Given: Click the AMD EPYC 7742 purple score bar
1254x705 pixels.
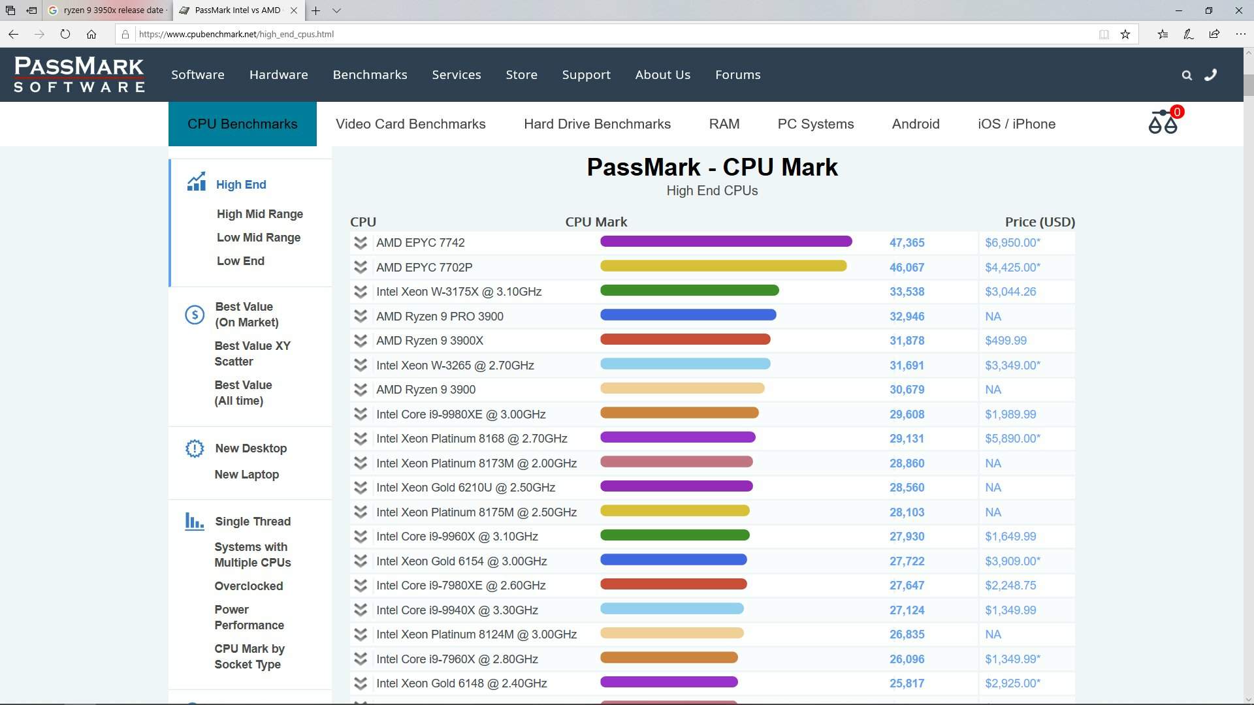Looking at the screenshot, I should [726, 242].
